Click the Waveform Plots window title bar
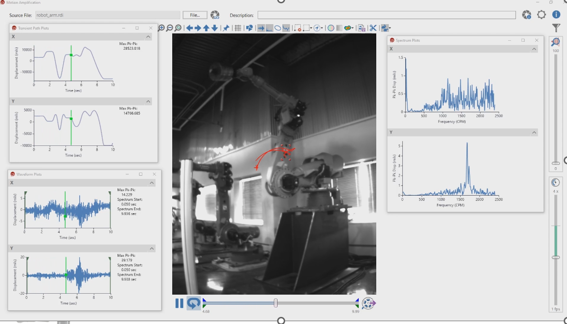 (71, 174)
